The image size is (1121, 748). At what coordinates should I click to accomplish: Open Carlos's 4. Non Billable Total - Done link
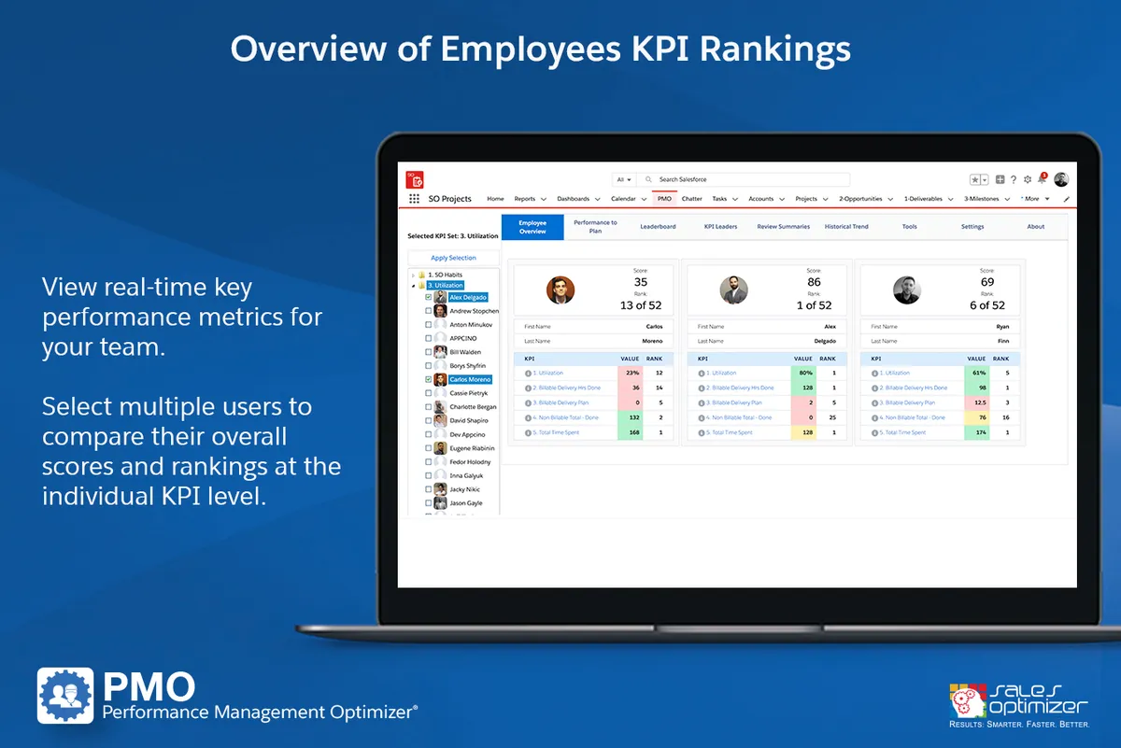566,417
